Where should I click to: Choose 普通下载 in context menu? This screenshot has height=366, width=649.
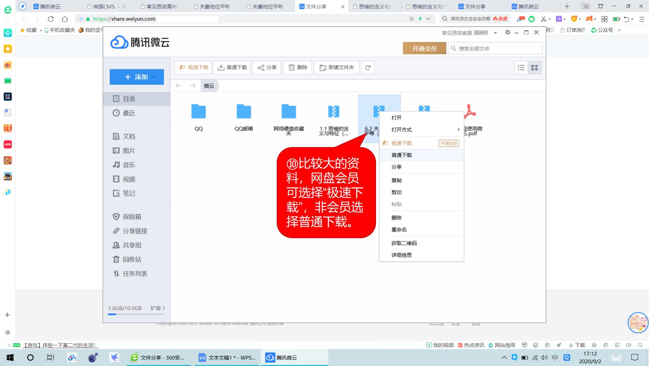pyautogui.click(x=421, y=155)
